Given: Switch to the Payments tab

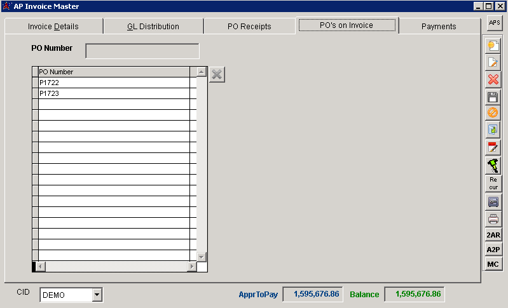Looking at the screenshot, I should 439,27.
